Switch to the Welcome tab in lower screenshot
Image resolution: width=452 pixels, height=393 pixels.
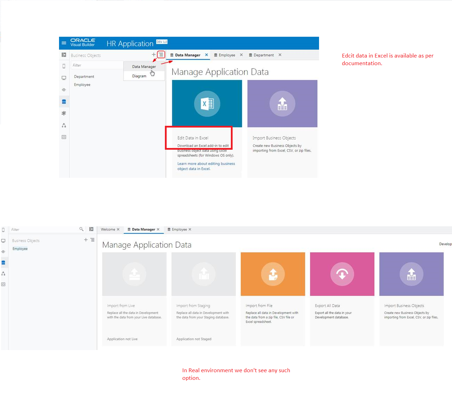pyautogui.click(x=108, y=229)
